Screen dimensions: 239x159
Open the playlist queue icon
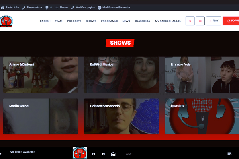click(229, 154)
